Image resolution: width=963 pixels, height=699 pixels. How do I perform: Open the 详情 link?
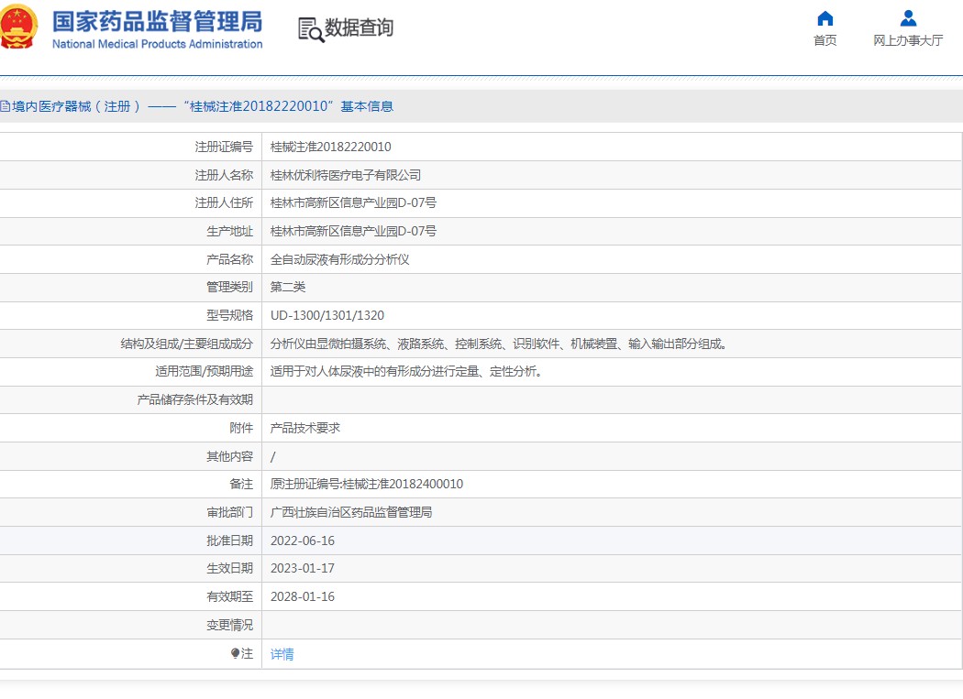click(282, 654)
